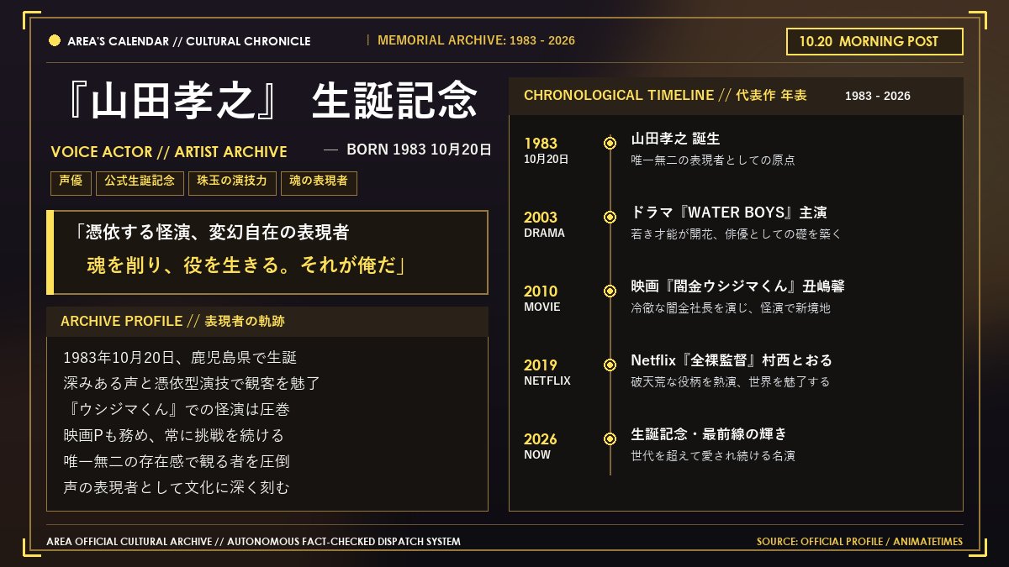Click the 公式生誕記念 tag
1009x567 pixels.
tap(140, 181)
